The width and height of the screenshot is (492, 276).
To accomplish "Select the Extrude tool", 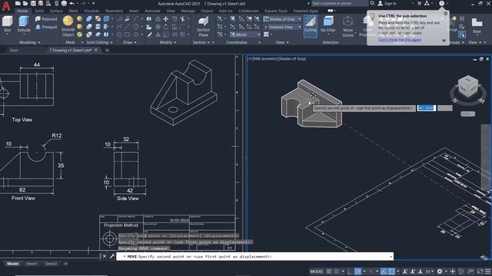I will coord(24,25).
